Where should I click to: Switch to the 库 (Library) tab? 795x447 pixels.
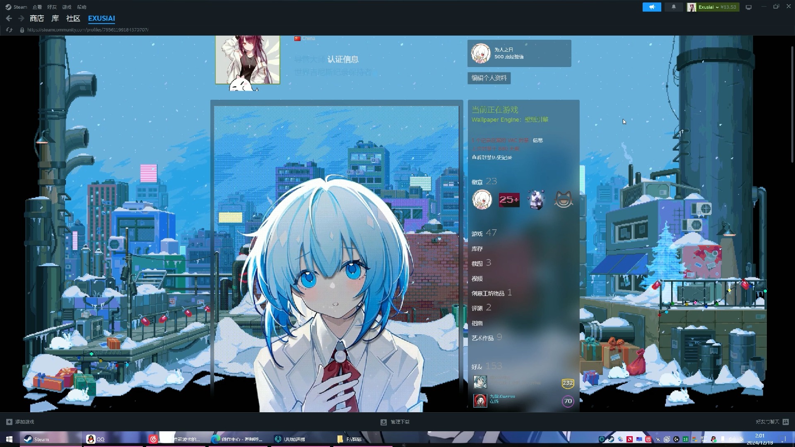[x=55, y=18]
